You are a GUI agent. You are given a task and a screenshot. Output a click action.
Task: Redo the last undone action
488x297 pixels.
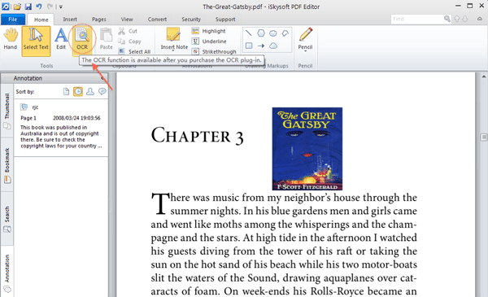point(50,7)
